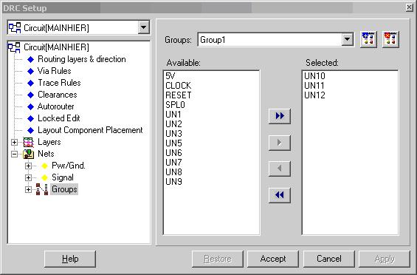Expand the Signal nets node
The width and height of the screenshot is (417, 275).
pos(28,177)
